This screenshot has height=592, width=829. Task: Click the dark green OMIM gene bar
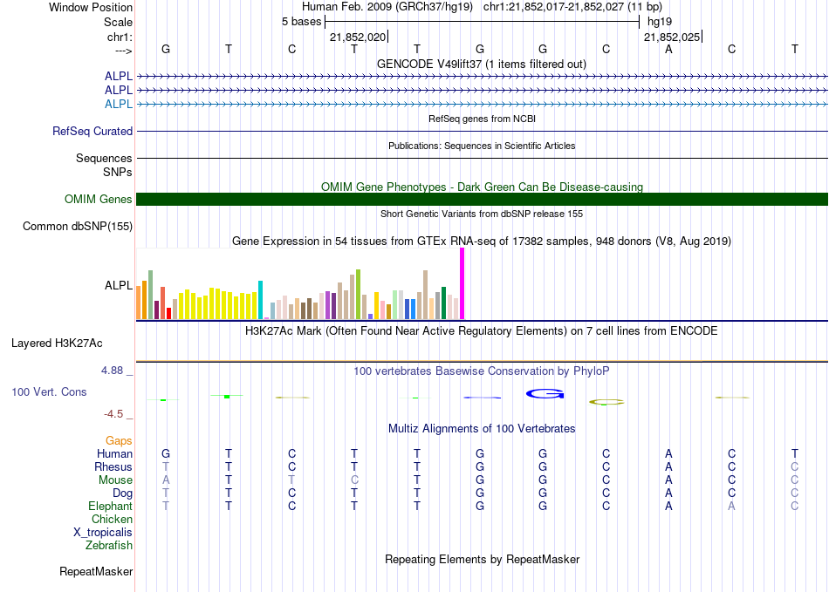[482, 199]
